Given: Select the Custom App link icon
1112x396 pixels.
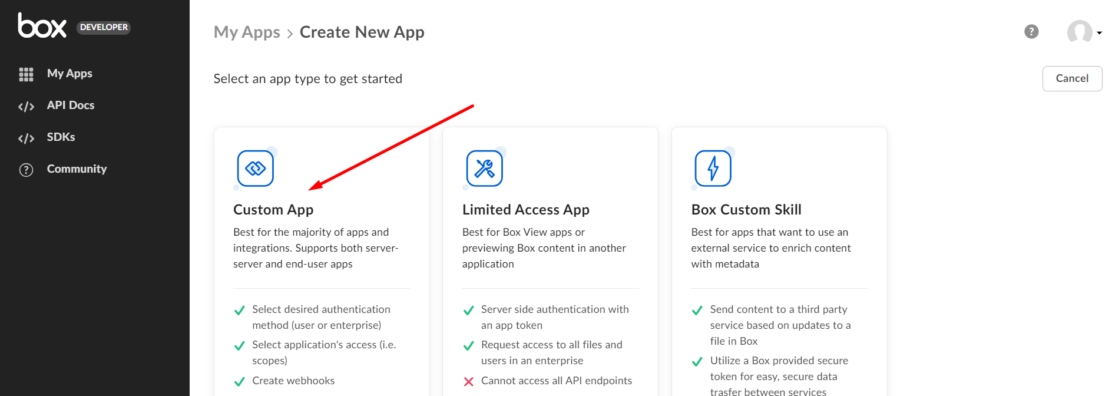Looking at the screenshot, I should [255, 169].
